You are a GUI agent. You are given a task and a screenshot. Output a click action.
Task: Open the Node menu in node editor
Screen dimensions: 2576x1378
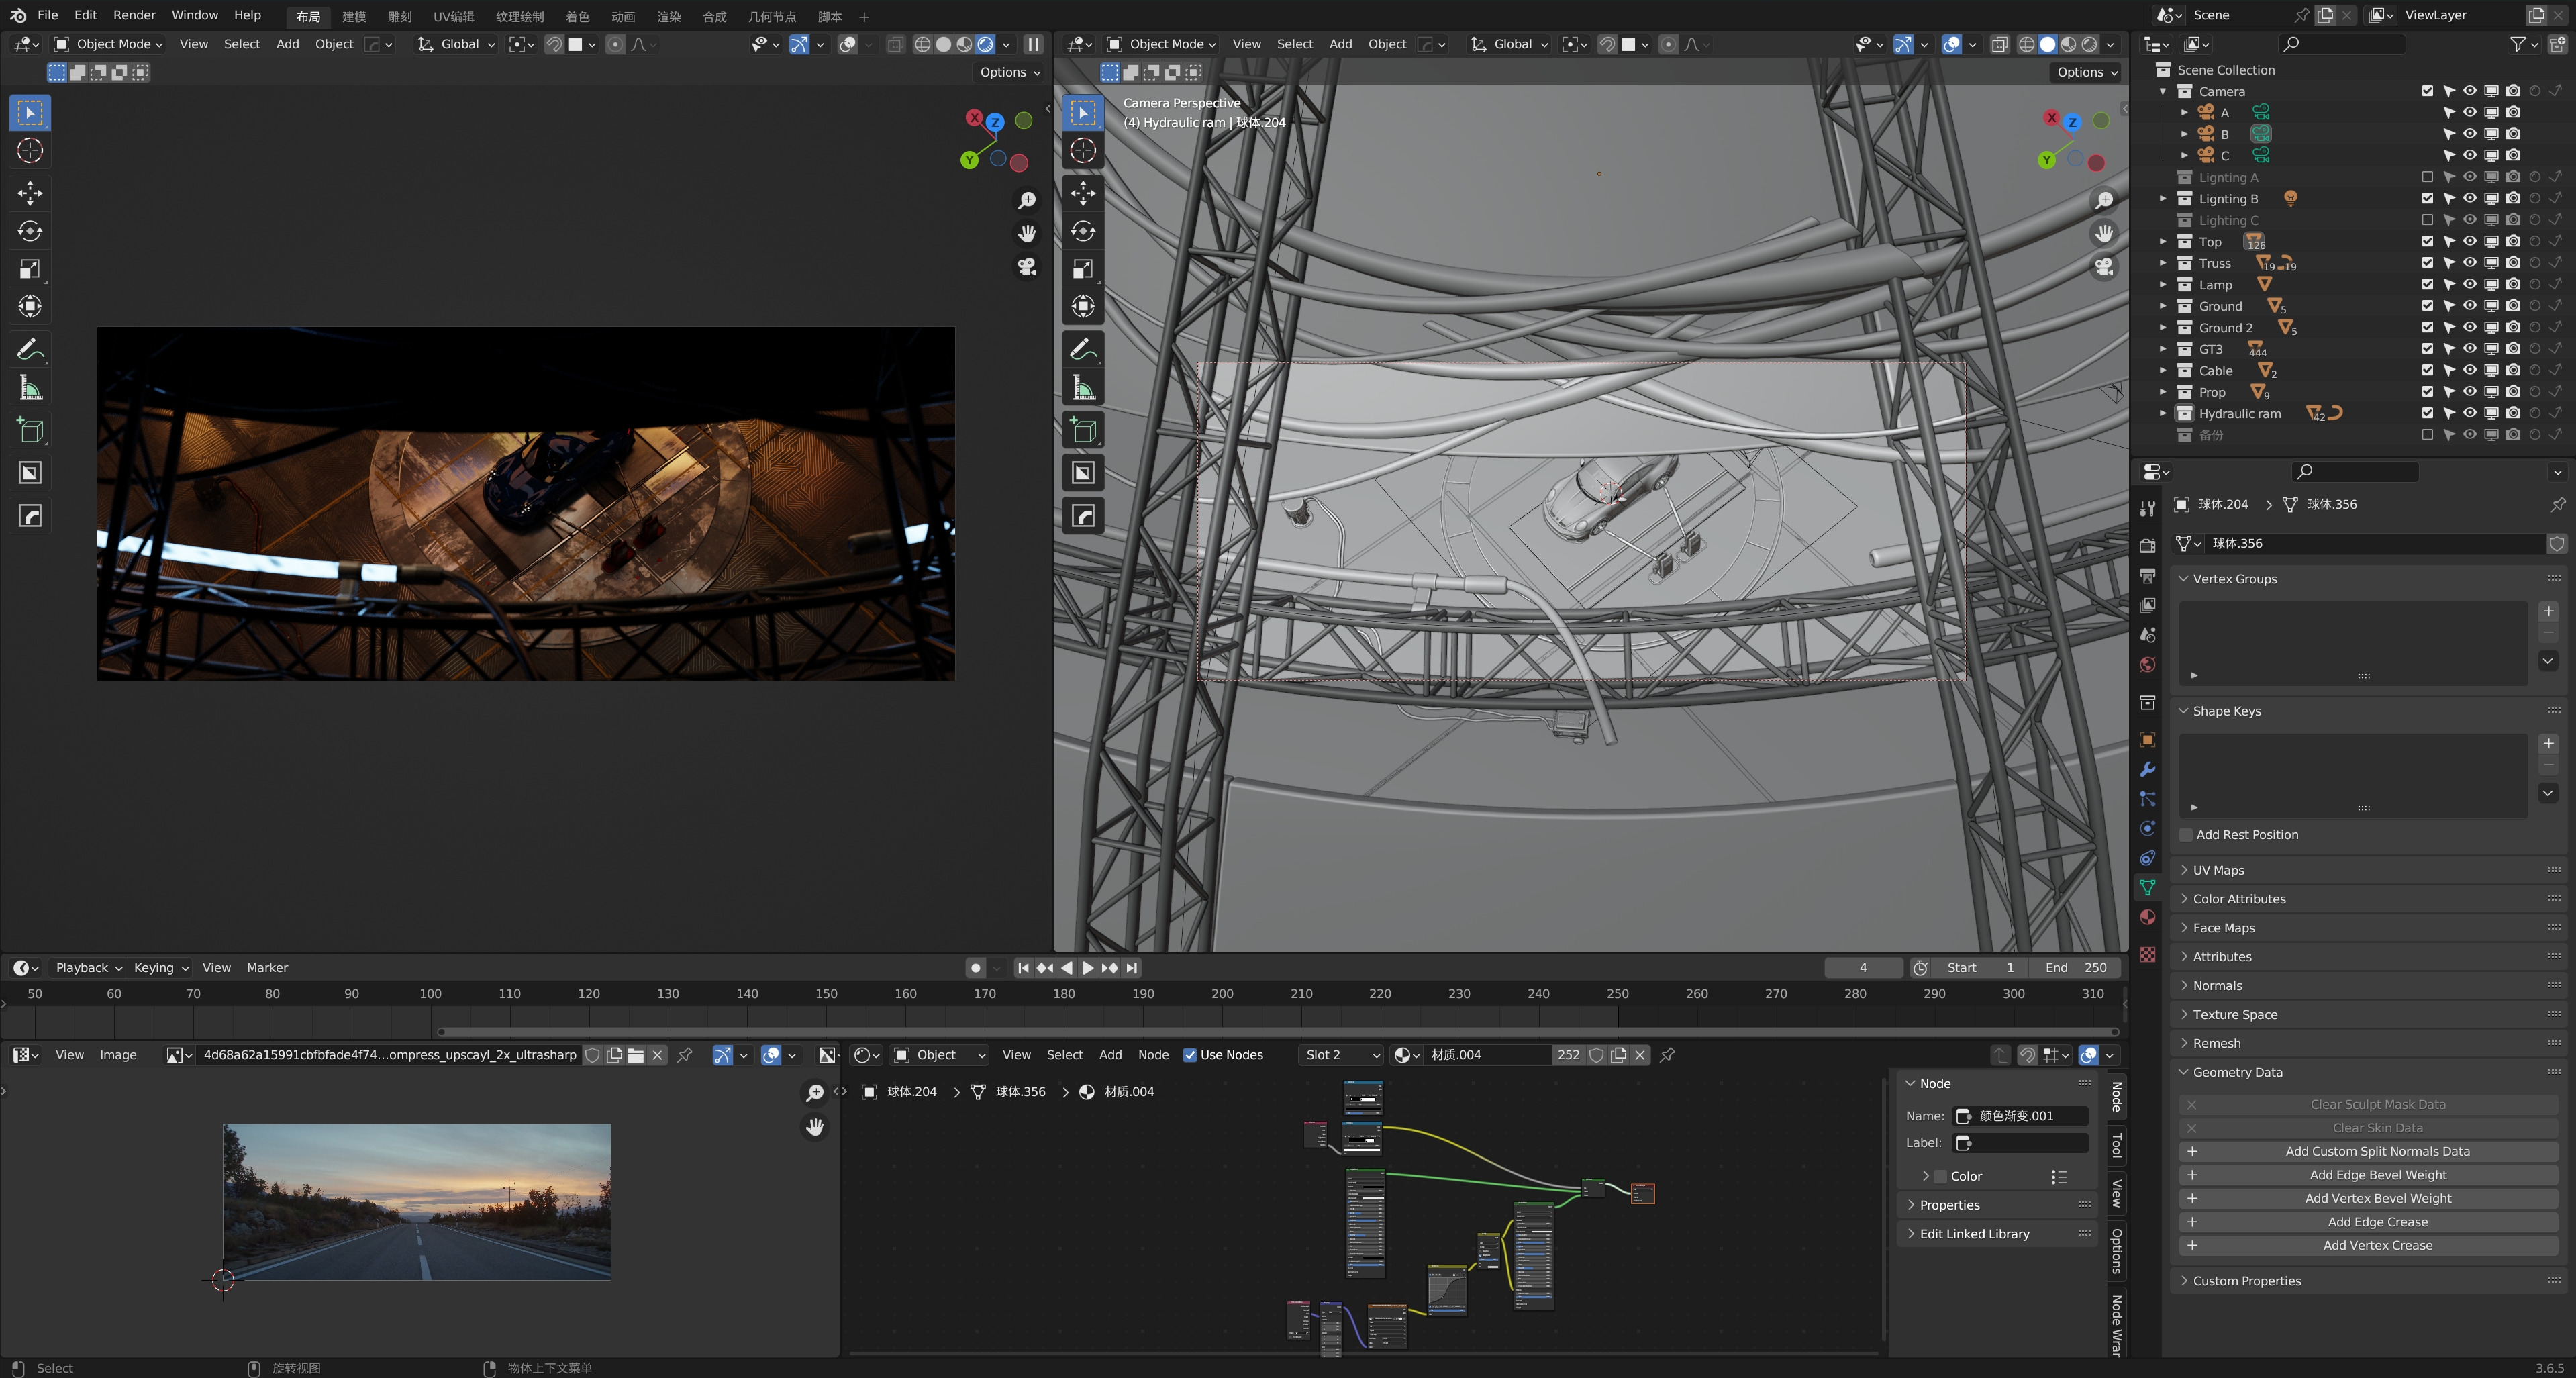pos(1153,1055)
